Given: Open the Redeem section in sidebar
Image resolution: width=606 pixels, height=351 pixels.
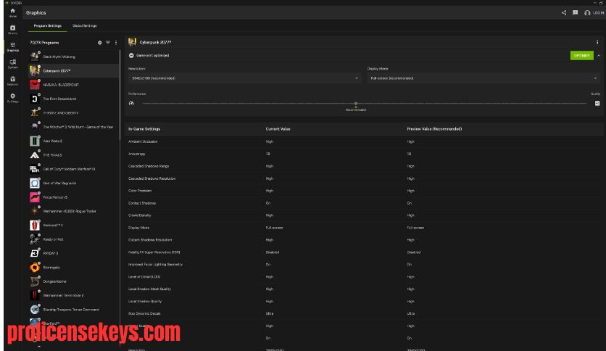Looking at the screenshot, I should (13, 80).
